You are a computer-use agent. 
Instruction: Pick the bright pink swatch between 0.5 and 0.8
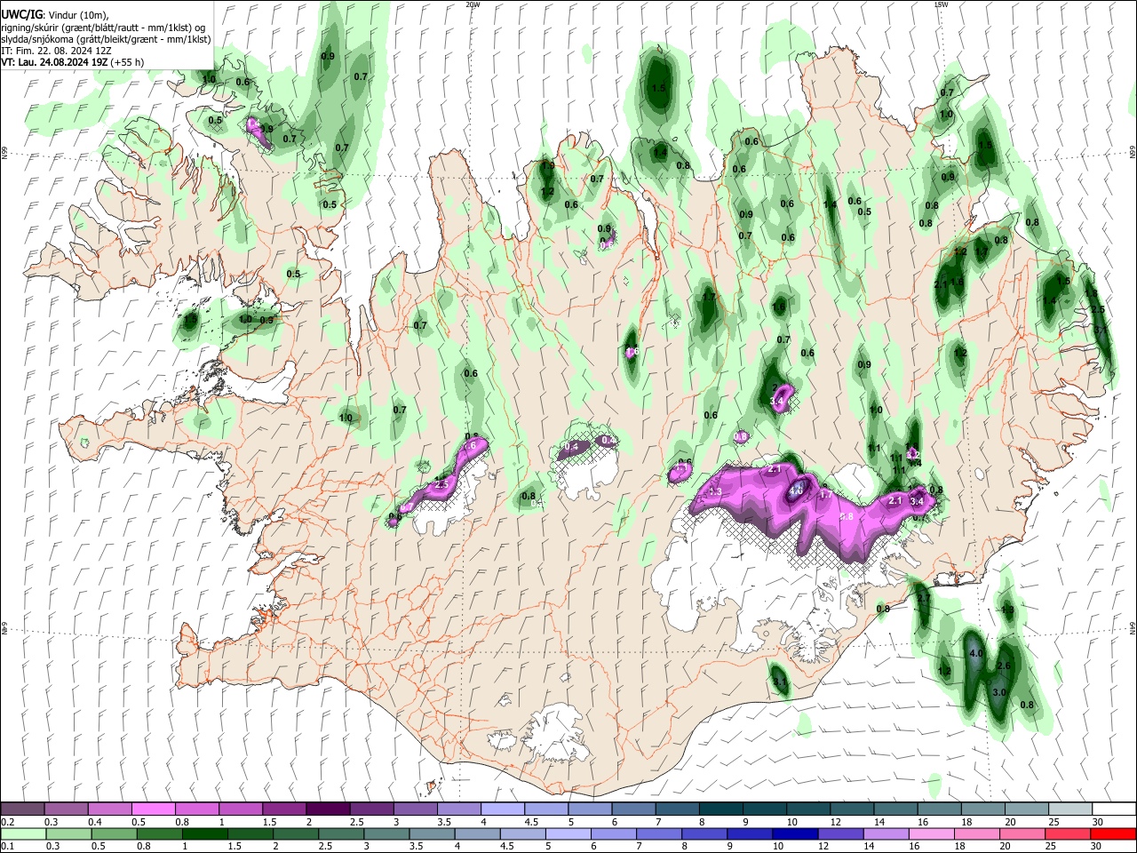click(154, 809)
